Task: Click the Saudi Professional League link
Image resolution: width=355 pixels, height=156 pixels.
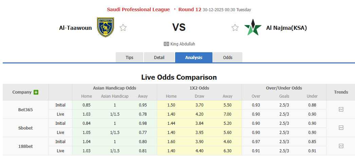Action: tap(138, 9)
